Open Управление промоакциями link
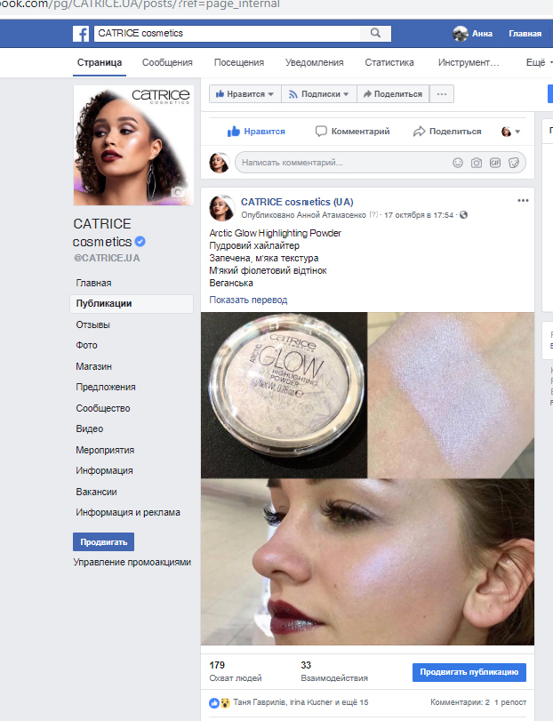Viewport: 553px width, 721px height. [132, 563]
